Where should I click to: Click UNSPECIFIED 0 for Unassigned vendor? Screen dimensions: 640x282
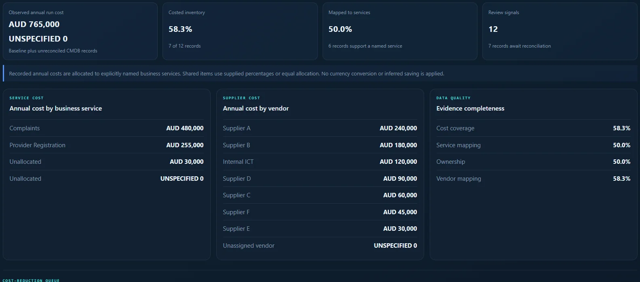click(395, 246)
